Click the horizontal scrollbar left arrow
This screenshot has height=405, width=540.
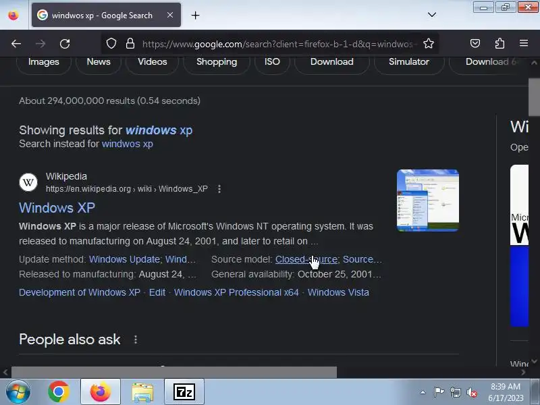tap(5, 373)
